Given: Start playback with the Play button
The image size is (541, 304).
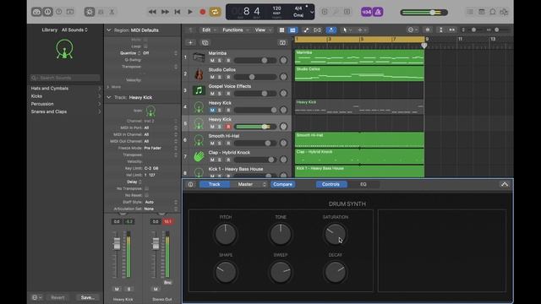Looking at the screenshot, I should [x=189, y=12].
